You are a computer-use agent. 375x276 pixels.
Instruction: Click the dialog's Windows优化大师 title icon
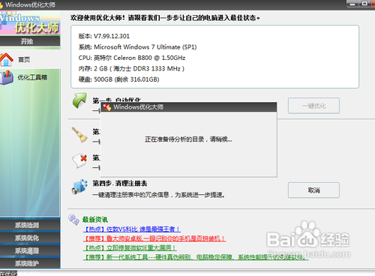[x=107, y=107]
